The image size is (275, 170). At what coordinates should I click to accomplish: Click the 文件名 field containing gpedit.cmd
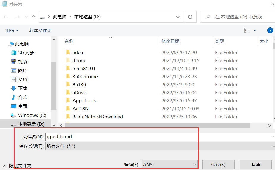pos(160,137)
